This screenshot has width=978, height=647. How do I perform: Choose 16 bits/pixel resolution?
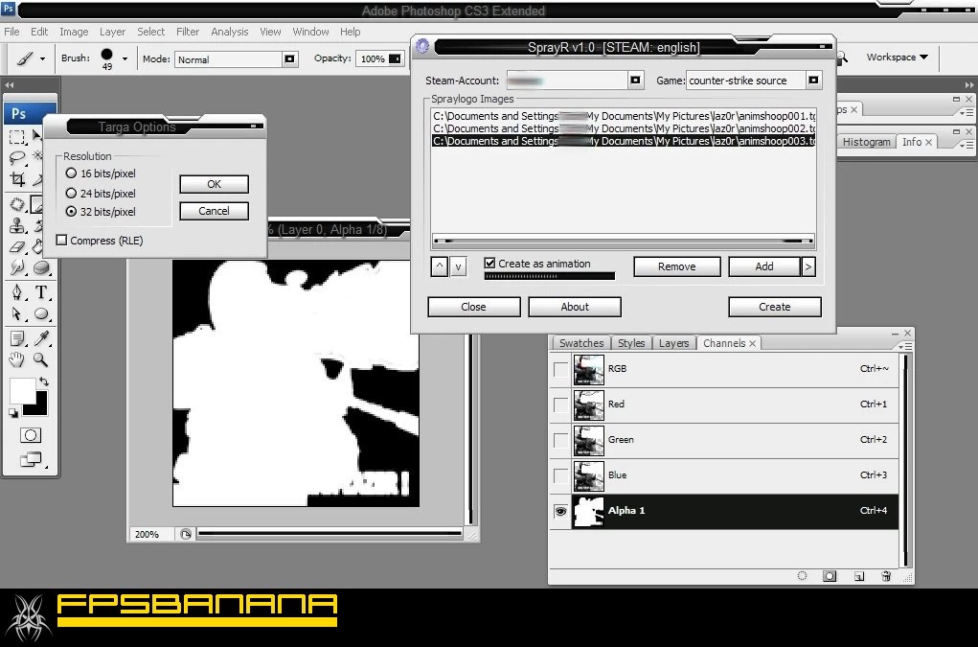(71, 173)
